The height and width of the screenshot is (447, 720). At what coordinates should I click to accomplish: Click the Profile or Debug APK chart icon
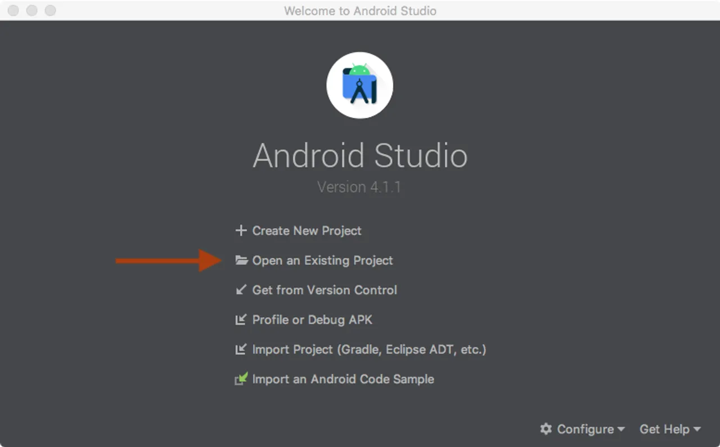tap(241, 319)
